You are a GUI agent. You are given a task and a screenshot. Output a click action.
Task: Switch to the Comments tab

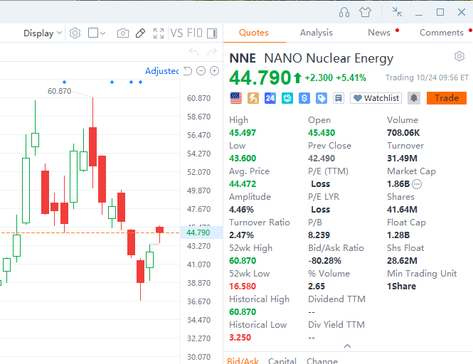click(x=441, y=33)
